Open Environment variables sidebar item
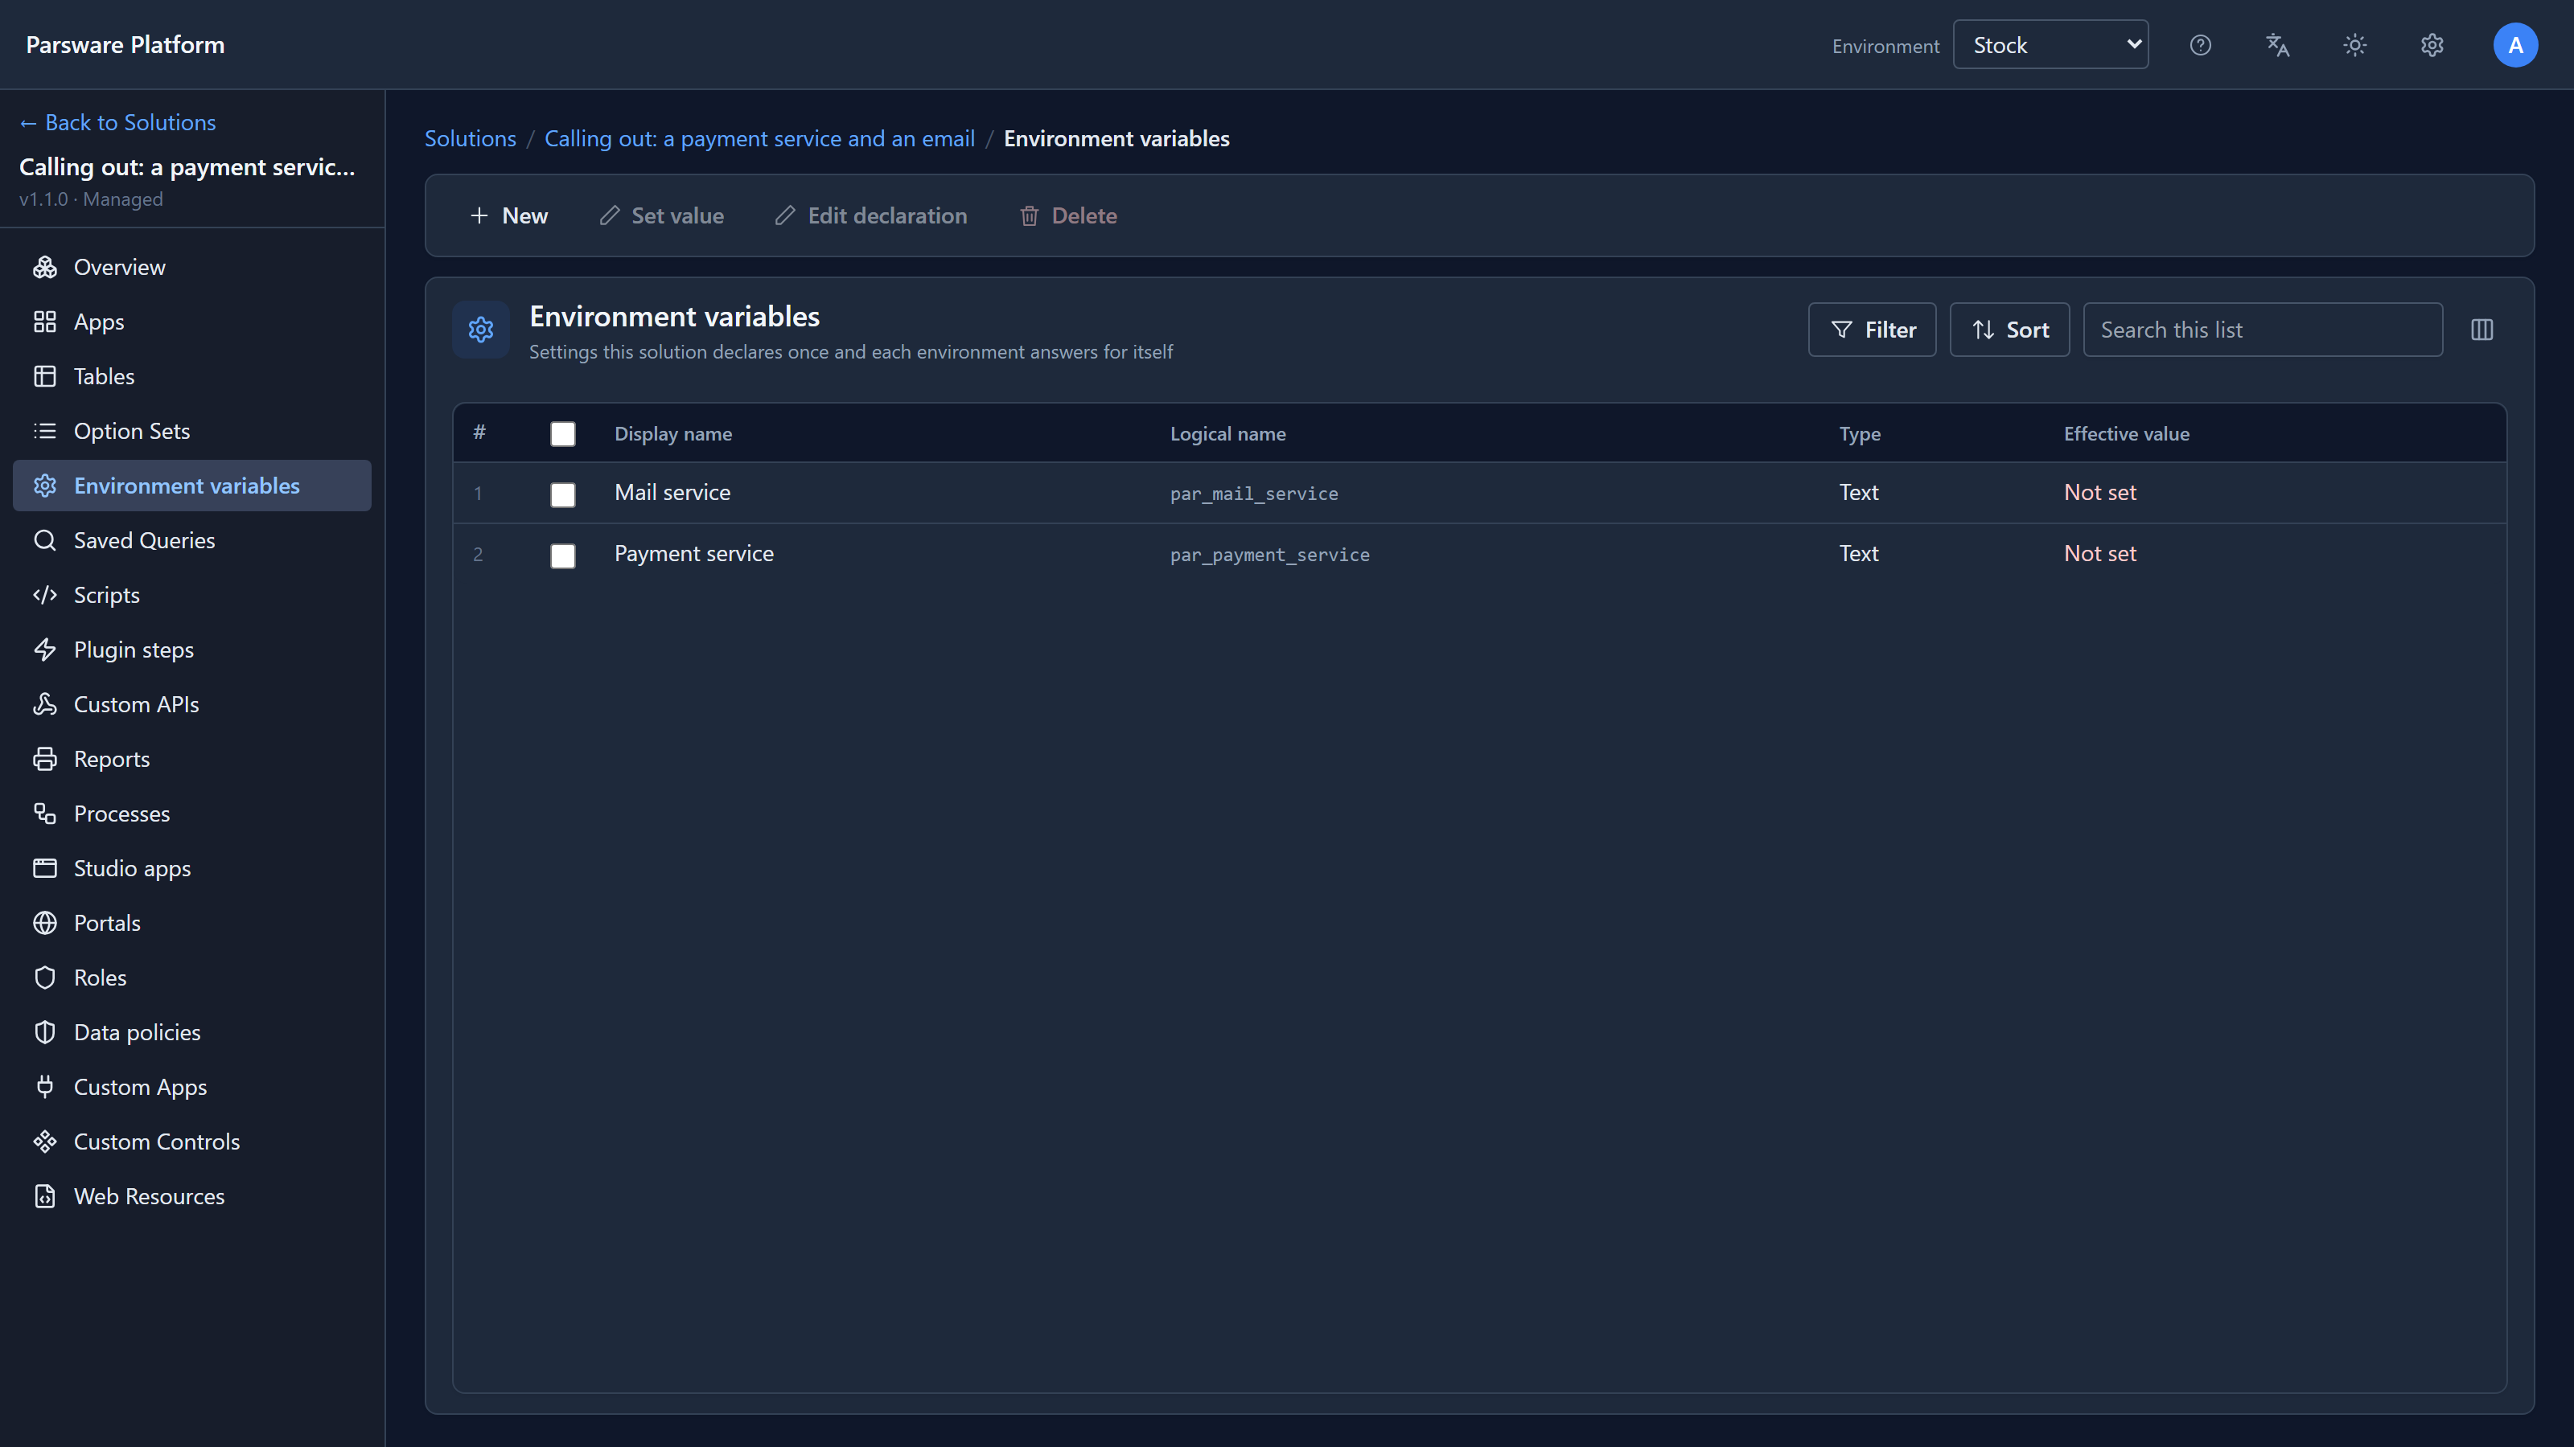Image resolution: width=2574 pixels, height=1447 pixels. [x=192, y=486]
